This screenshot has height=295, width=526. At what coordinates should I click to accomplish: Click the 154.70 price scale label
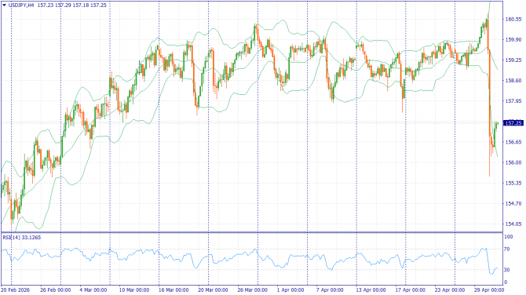pos(513,203)
